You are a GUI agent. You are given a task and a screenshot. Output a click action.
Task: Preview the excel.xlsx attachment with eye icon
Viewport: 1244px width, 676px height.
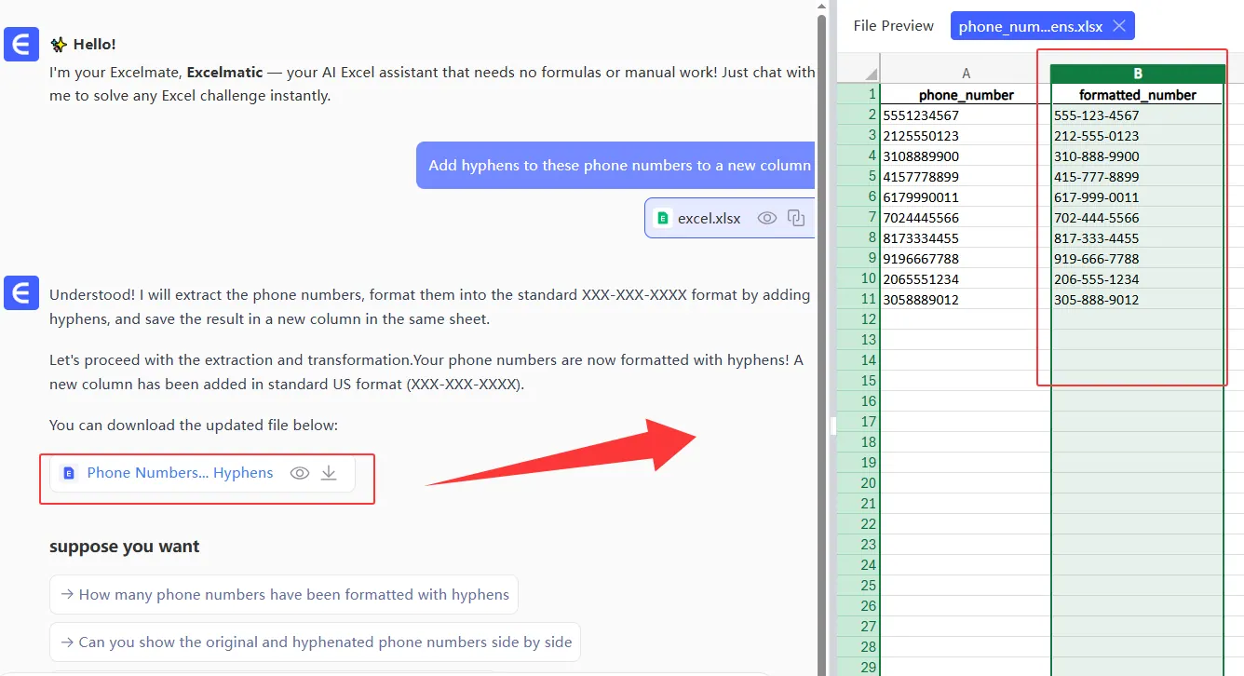click(x=766, y=218)
